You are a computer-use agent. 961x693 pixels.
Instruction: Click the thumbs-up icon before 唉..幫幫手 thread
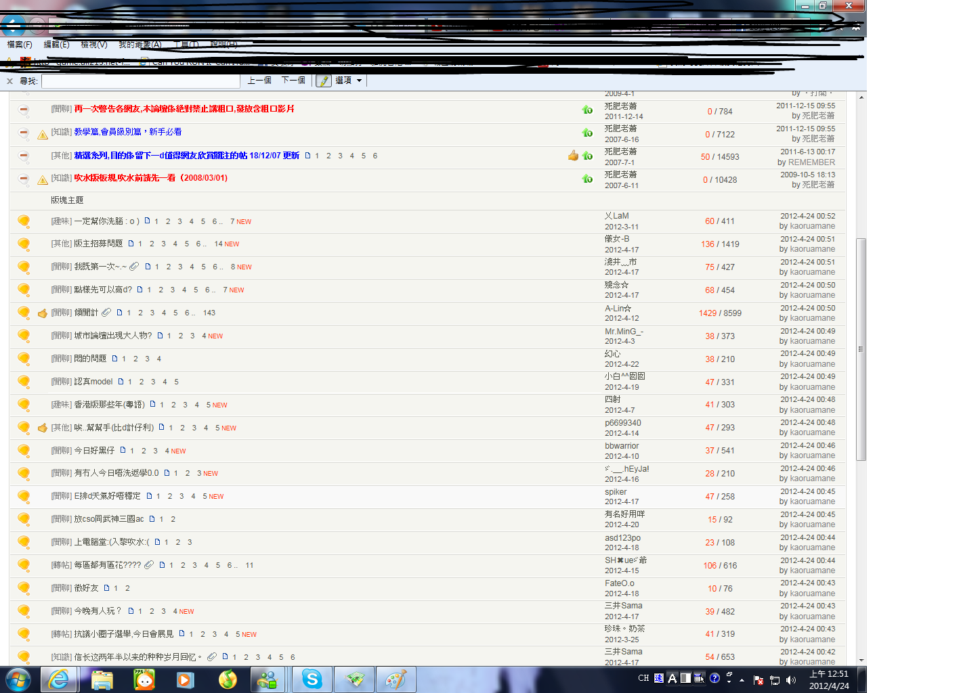pyautogui.click(x=42, y=428)
